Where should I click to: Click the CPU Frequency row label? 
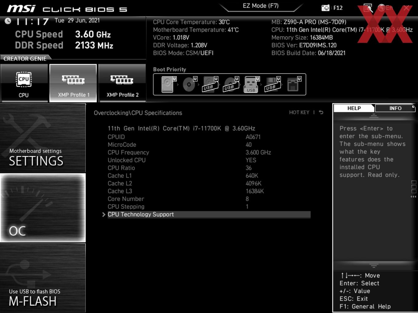point(128,153)
